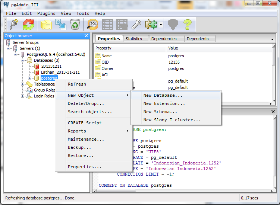Choose New Schema... from submenu
Image resolution: width=280 pixels, height=205 pixels.
[176, 112]
